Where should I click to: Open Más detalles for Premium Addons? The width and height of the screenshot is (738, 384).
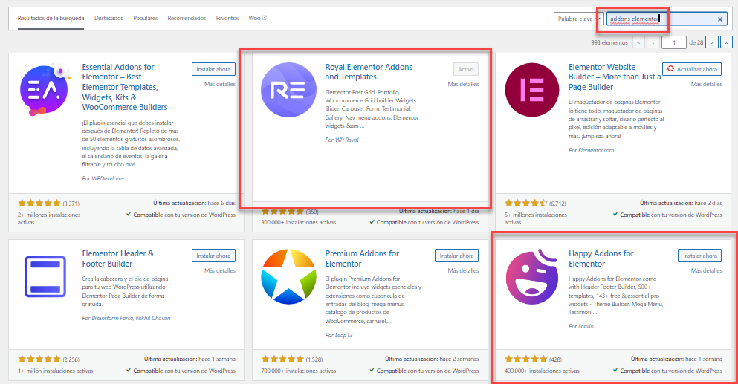click(463, 270)
